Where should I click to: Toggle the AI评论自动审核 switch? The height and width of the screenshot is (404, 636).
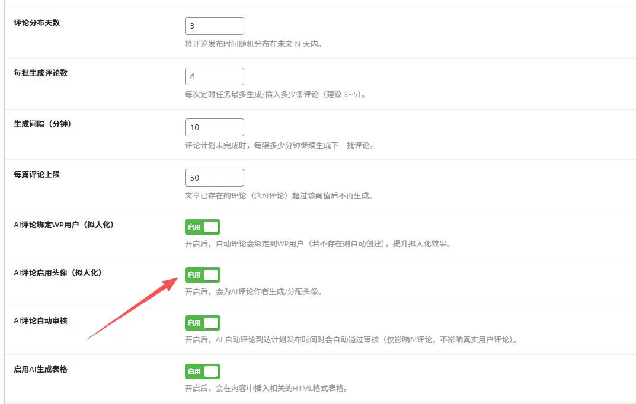202,322
